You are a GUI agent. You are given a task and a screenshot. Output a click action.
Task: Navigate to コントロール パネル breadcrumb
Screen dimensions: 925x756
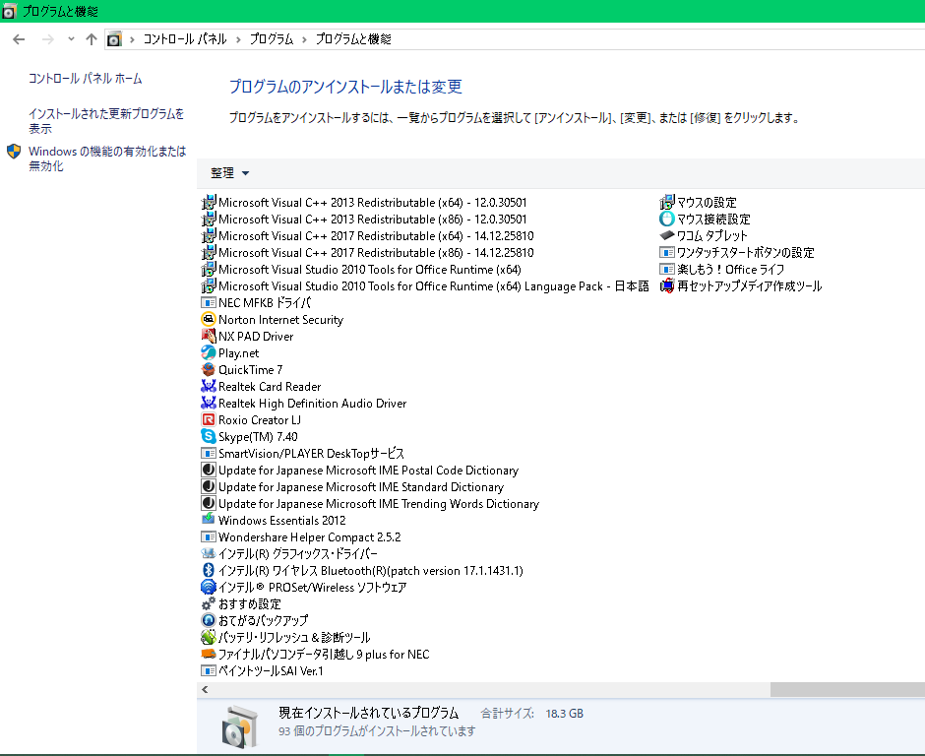click(185, 39)
